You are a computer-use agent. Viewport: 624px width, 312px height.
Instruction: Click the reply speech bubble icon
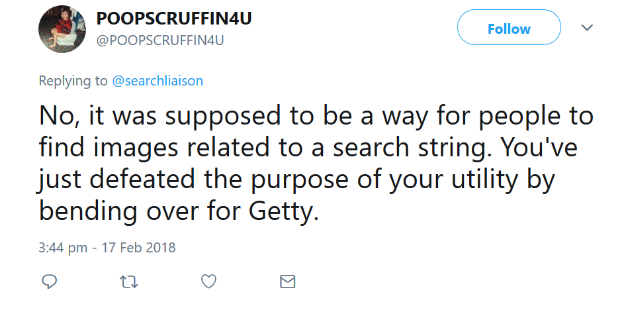(x=50, y=282)
